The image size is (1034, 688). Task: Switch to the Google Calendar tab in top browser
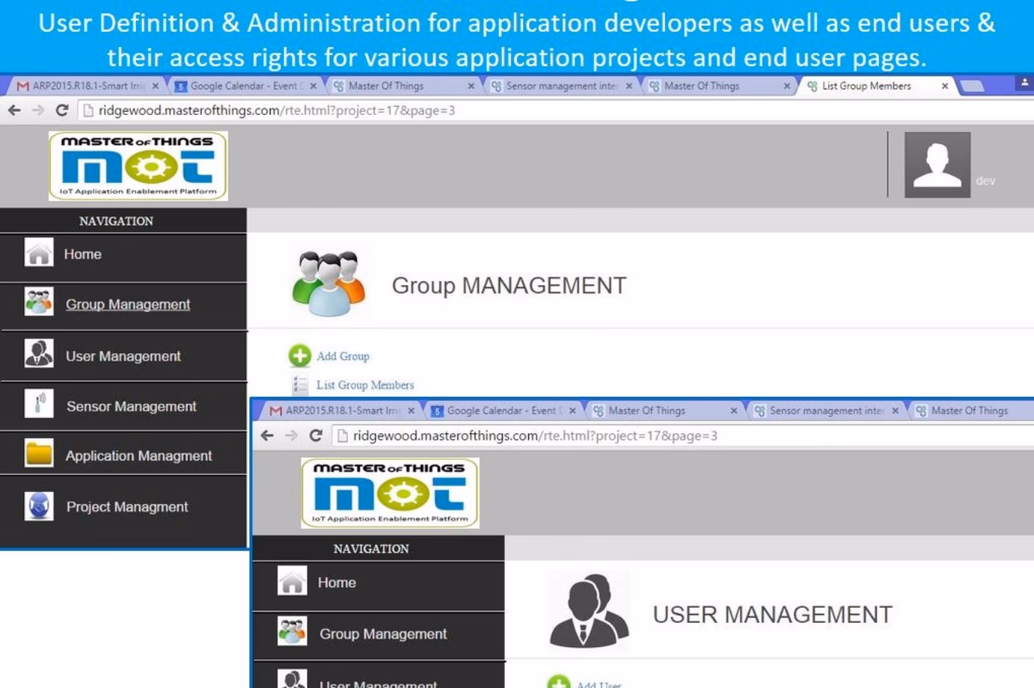[242, 86]
